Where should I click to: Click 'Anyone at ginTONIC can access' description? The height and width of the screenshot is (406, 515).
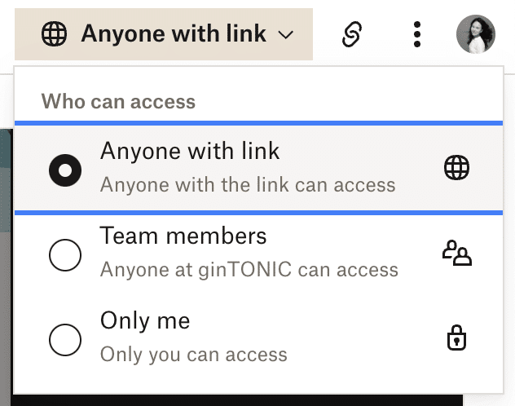point(249,269)
